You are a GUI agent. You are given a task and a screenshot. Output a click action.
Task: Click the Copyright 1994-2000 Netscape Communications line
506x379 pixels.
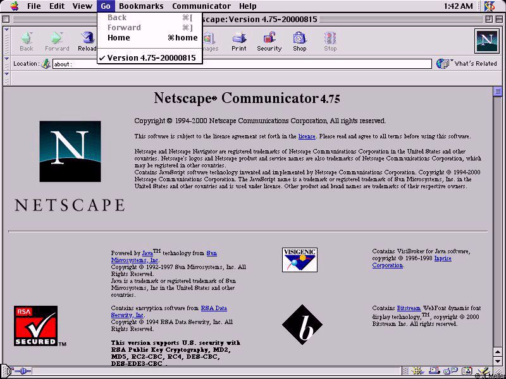260,121
